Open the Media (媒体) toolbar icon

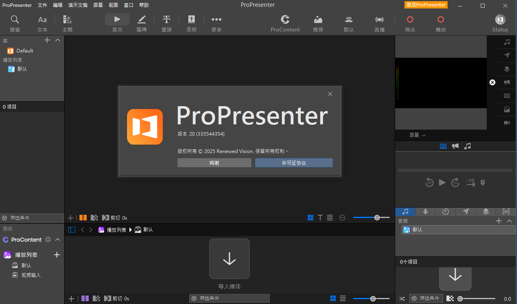click(x=318, y=20)
